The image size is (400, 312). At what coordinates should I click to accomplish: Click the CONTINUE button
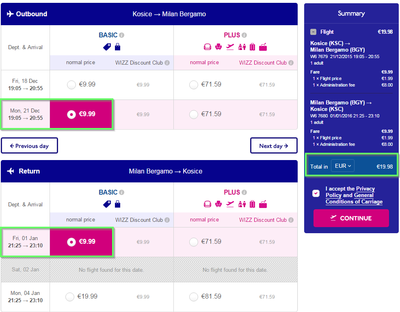[x=351, y=218]
